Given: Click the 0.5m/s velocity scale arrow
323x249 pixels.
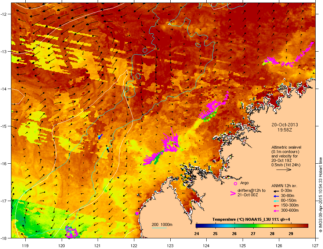Looking at the screenshot, I should pos(284,170).
